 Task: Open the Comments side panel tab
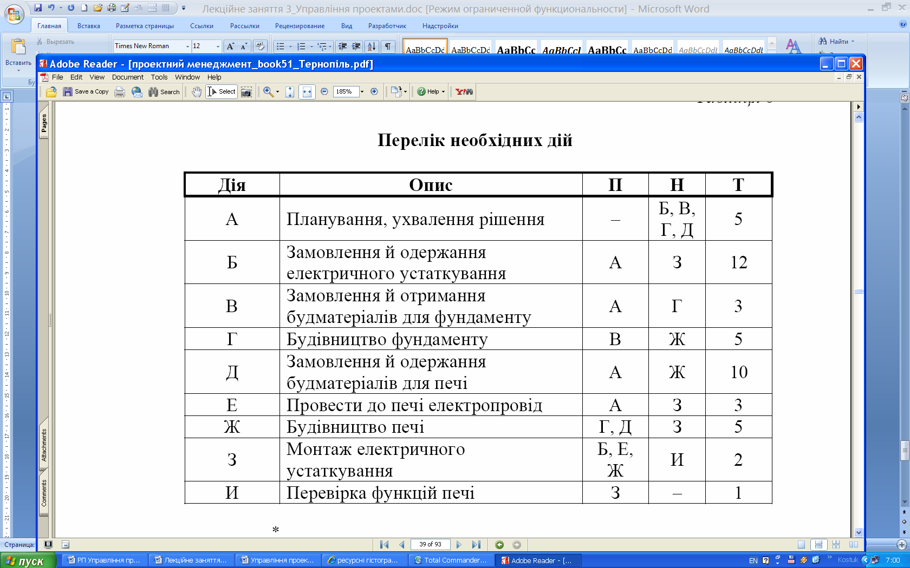(x=44, y=493)
